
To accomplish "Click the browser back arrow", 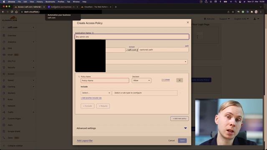I will tap(3, 12).
